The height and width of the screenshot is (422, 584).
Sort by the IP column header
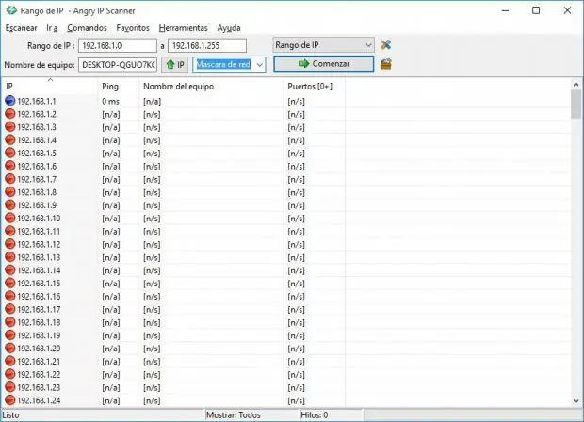tap(50, 87)
